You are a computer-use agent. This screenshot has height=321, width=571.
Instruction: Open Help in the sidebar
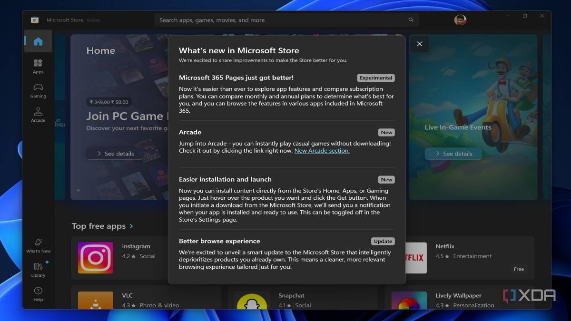coord(38,294)
